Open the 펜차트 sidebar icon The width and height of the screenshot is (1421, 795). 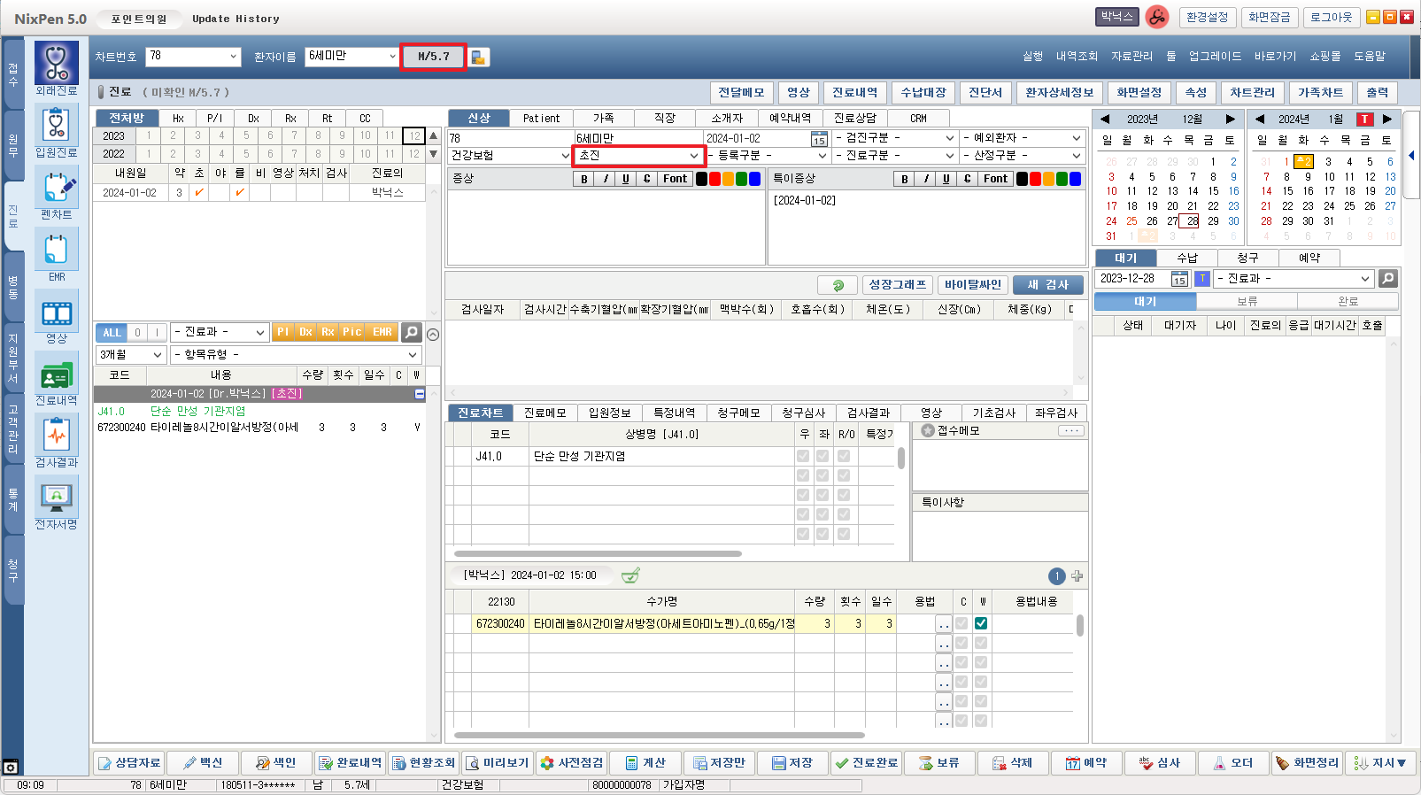click(x=57, y=188)
